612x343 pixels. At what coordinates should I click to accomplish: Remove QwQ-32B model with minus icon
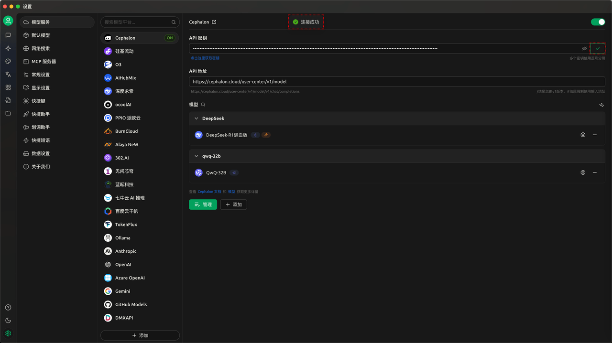[595, 172]
